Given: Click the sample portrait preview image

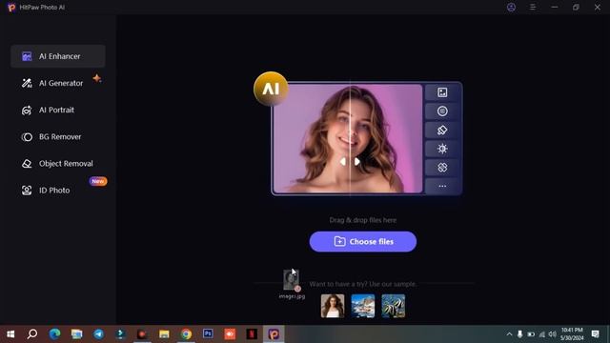Looking at the screenshot, I should coord(348,138).
